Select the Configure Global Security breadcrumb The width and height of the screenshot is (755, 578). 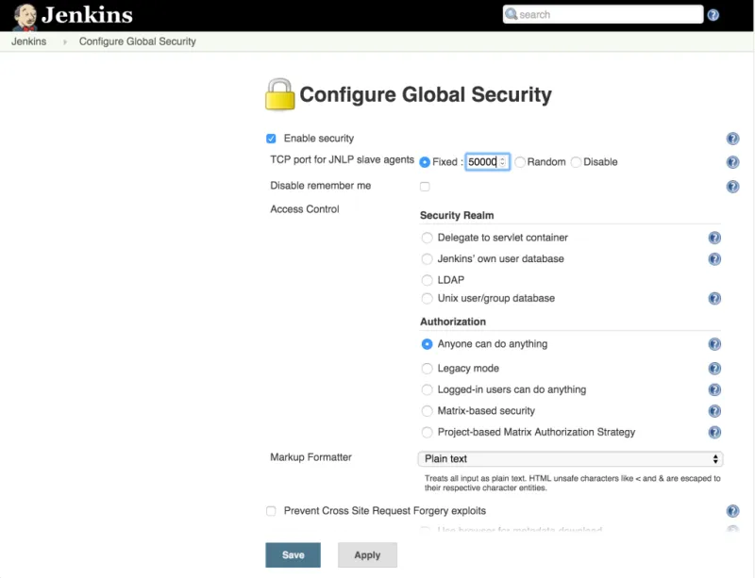click(x=136, y=41)
